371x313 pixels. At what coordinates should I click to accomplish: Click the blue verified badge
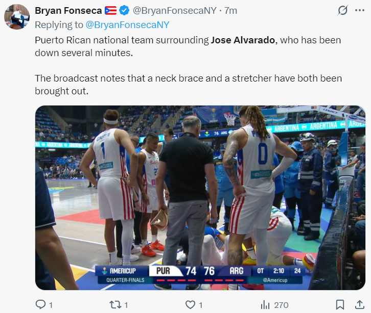pyautogui.click(x=124, y=10)
